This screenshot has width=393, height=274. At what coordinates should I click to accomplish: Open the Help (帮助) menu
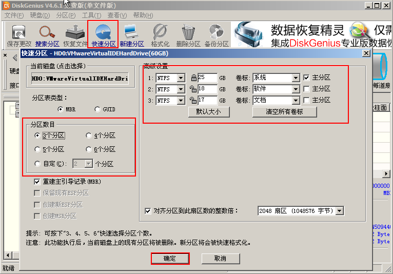143,15
